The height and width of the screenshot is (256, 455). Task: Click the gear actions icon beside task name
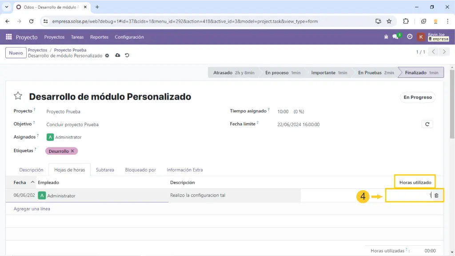[x=107, y=56]
